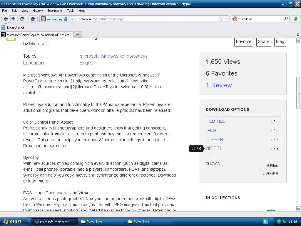The height and width of the screenshot is (226, 301).
Task: Open the Most Visited bookmarks folder
Action: point(13,28)
